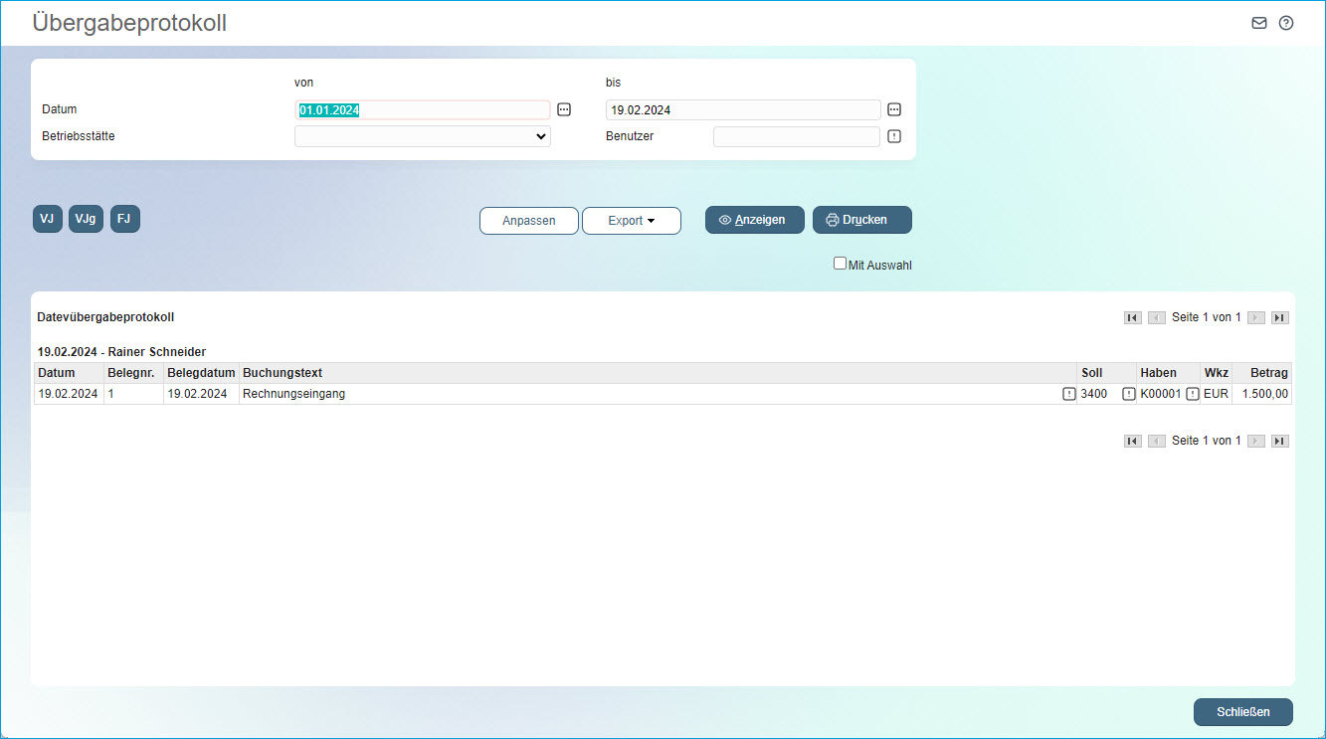Click the Haben column header
The image size is (1326, 739).
click(1169, 373)
